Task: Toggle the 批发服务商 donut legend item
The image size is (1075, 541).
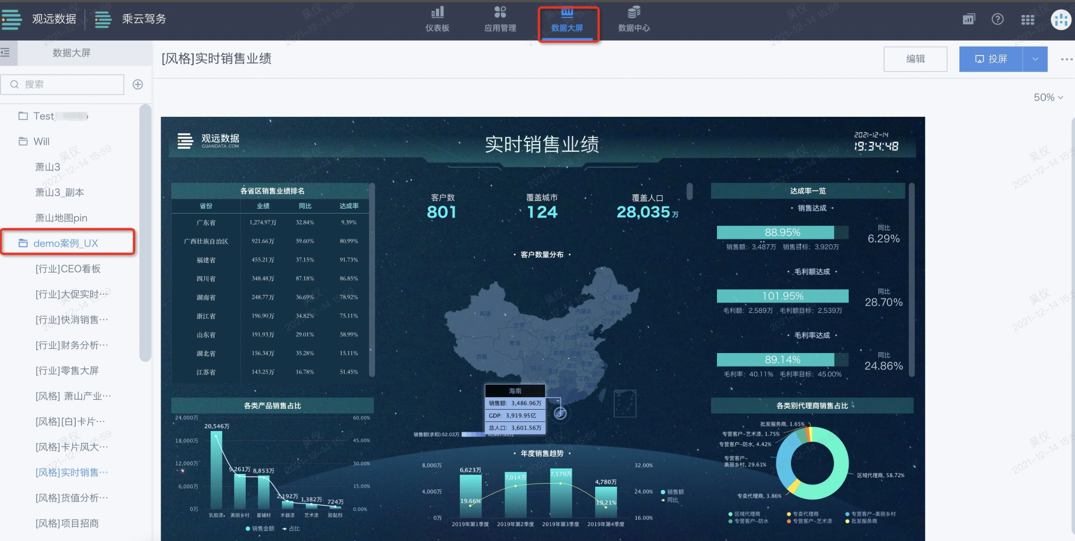Action: pyautogui.click(x=861, y=521)
